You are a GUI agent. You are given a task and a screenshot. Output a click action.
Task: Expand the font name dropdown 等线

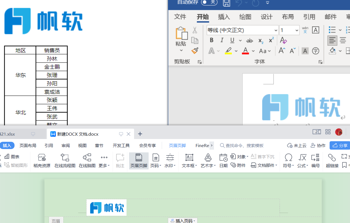[276, 30]
